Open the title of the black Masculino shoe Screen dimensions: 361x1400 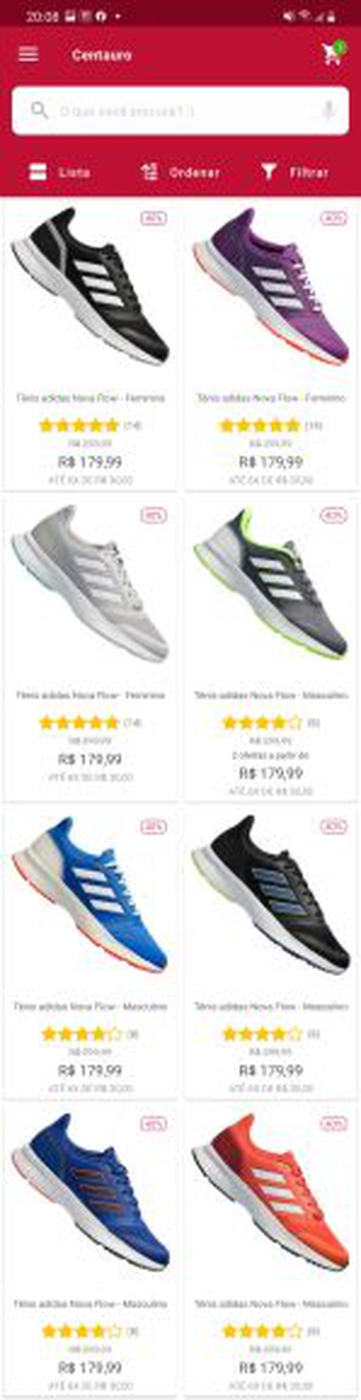[271, 1006]
